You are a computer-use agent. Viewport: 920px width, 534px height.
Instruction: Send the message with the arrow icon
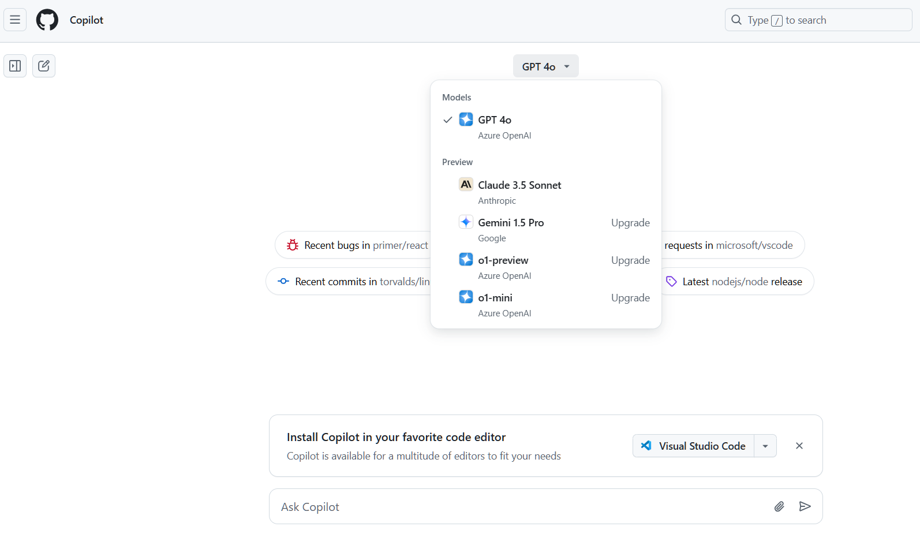pos(805,506)
